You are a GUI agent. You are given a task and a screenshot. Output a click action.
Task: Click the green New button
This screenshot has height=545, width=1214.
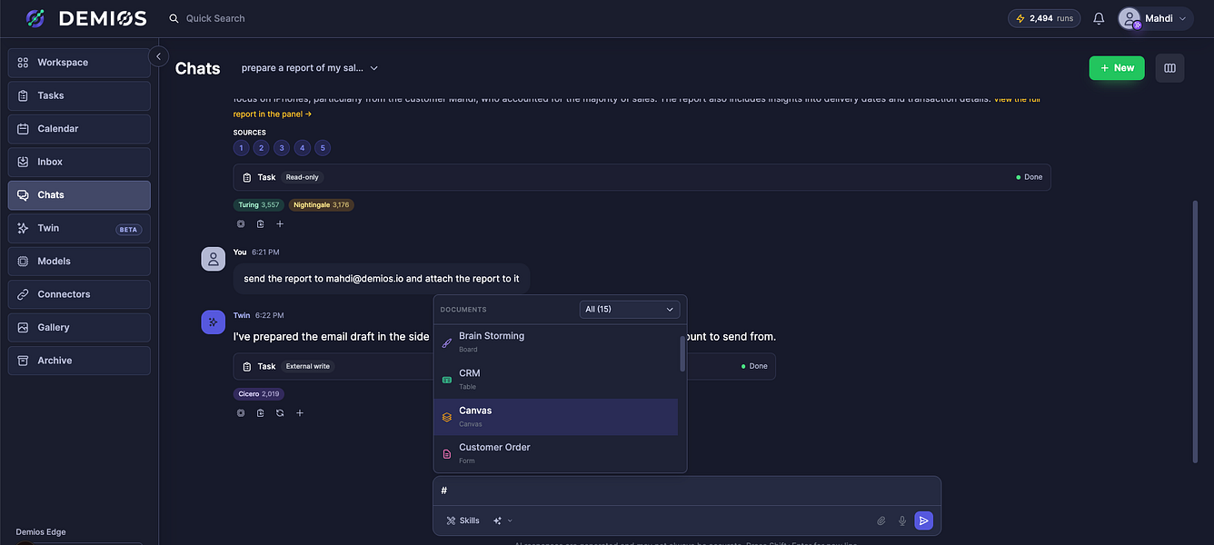click(x=1117, y=68)
